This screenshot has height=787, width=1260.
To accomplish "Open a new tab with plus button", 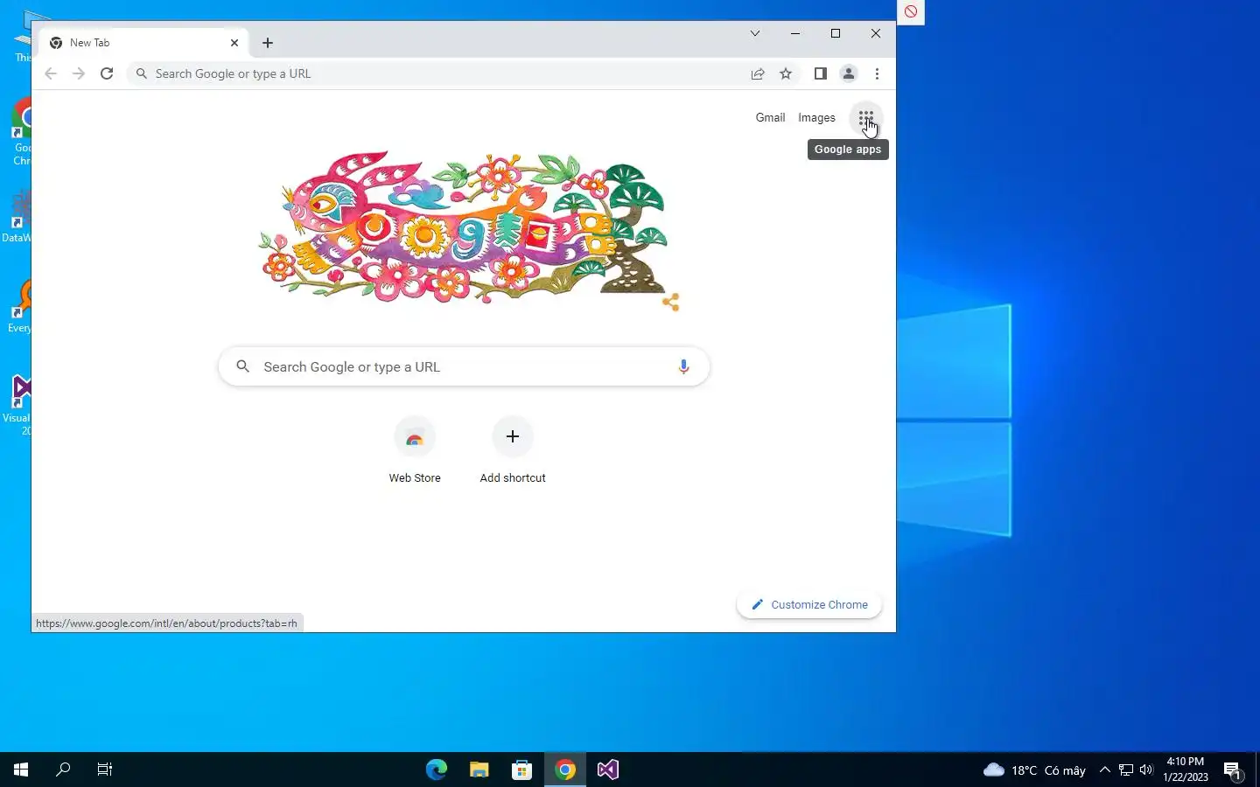I will (268, 42).
